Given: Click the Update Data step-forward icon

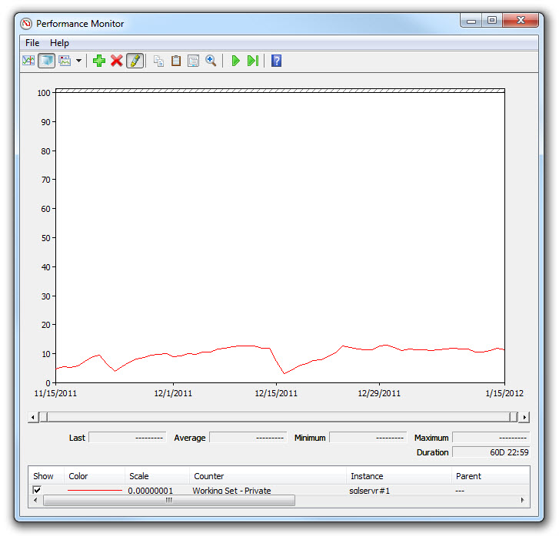Looking at the screenshot, I should (252, 61).
